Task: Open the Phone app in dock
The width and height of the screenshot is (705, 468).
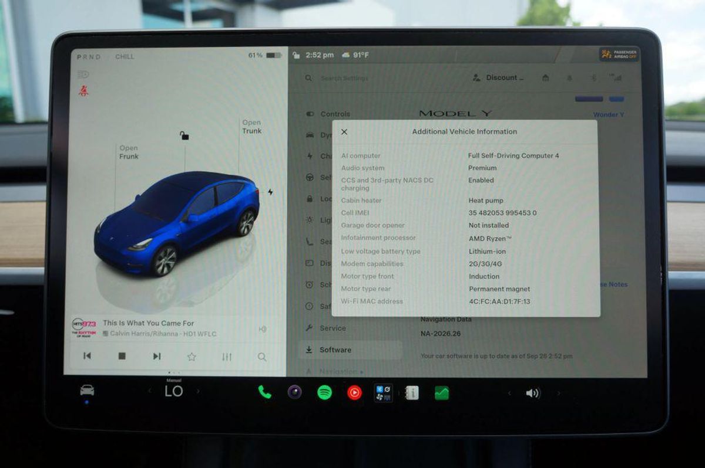Action: [x=265, y=392]
